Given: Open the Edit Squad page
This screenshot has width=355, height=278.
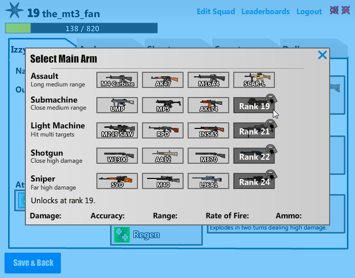Looking at the screenshot, I should (216, 12).
